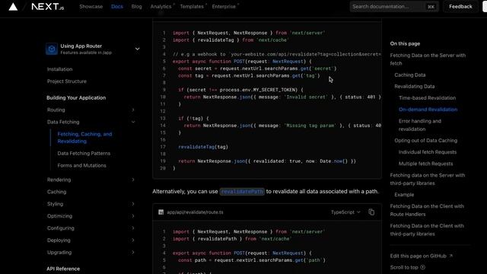The image size is (487, 274).
Task: Jump to Revalidating Data section
Action: point(414,86)
